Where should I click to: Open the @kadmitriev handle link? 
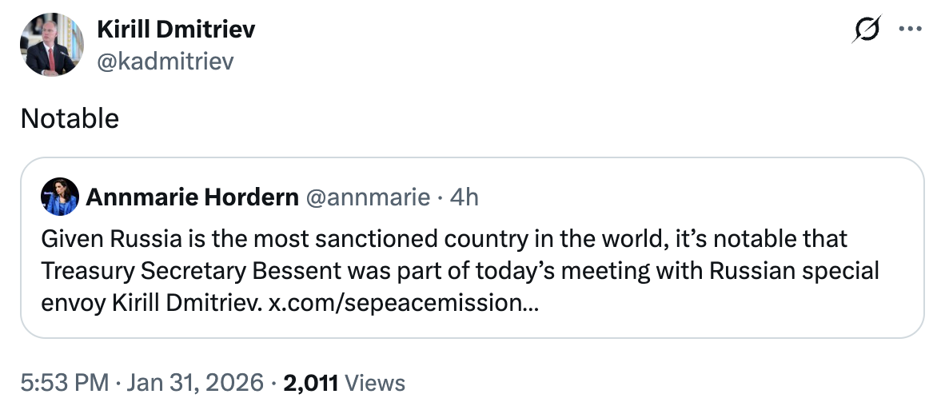(x=165, y=61)
